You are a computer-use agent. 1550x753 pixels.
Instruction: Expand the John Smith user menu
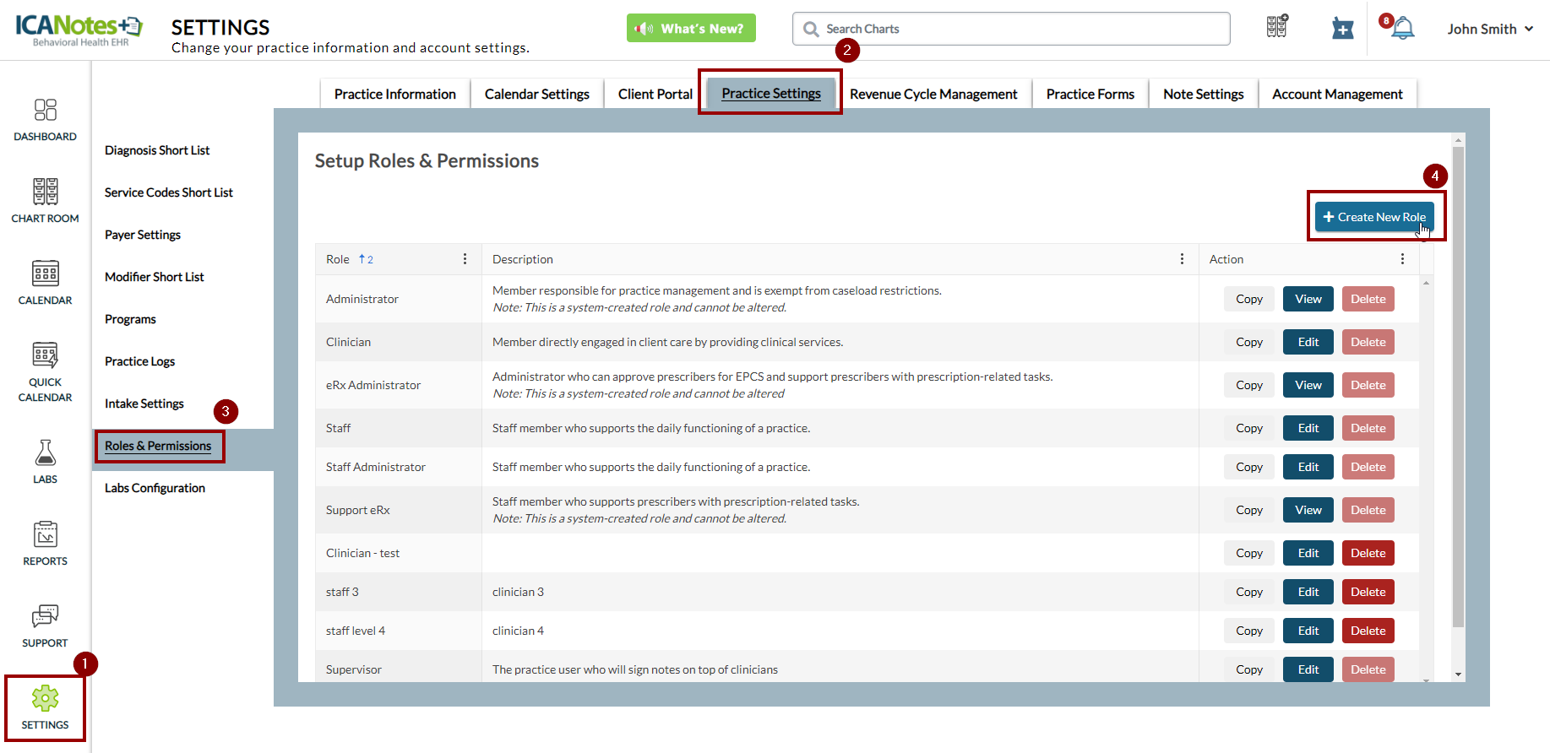[1489, 29]
